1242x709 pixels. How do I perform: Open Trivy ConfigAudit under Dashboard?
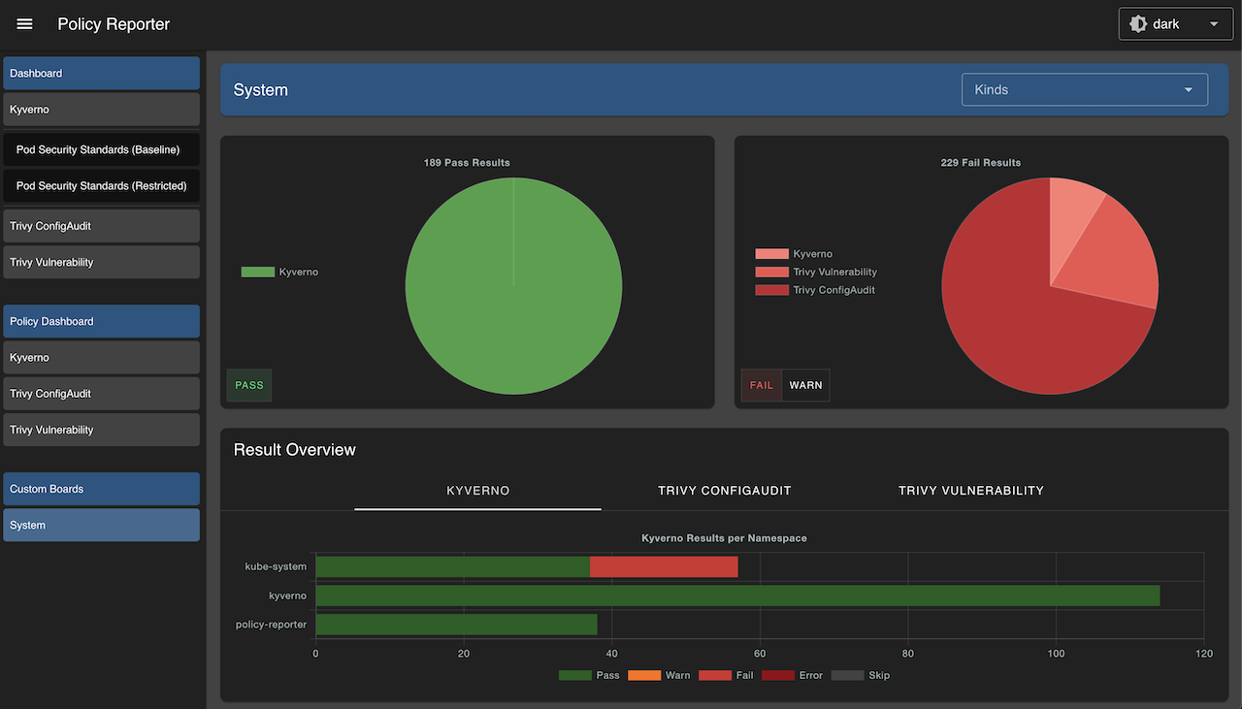(101, 226)
